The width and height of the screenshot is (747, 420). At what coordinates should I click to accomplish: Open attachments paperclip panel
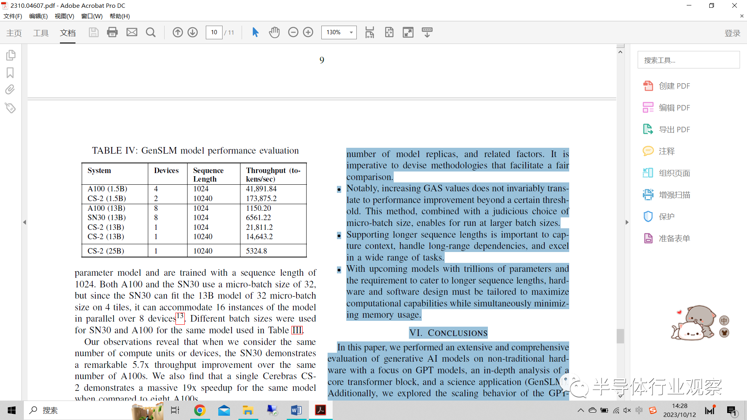[x=10, y=90]
